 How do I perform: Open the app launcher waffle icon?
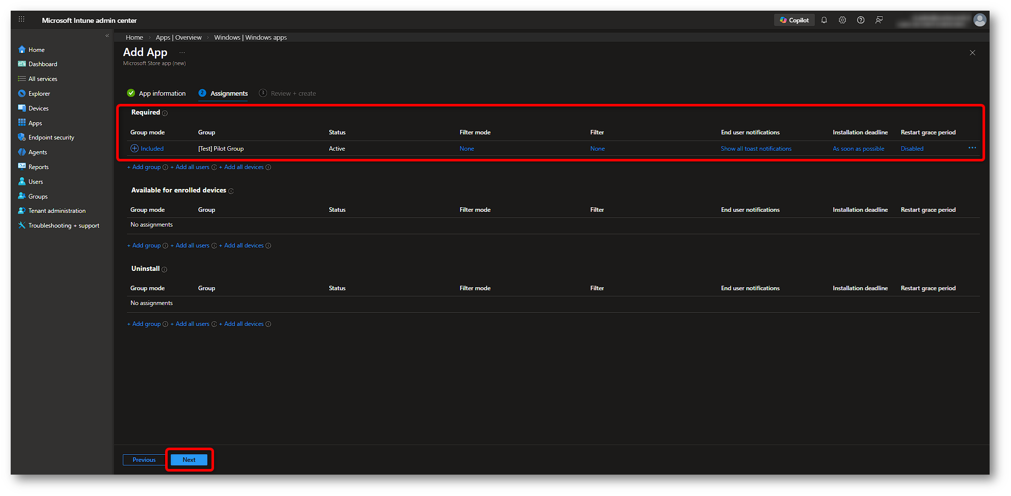pos(21,19)
